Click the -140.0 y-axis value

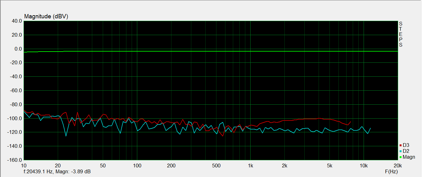(x=15, y=146)
